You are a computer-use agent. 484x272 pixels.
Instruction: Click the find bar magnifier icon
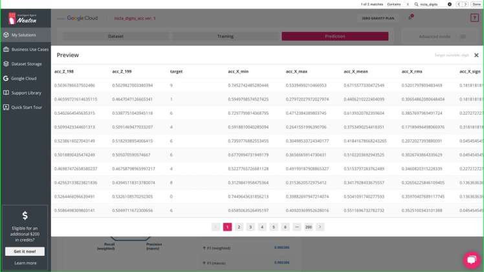tap(416, 5)
